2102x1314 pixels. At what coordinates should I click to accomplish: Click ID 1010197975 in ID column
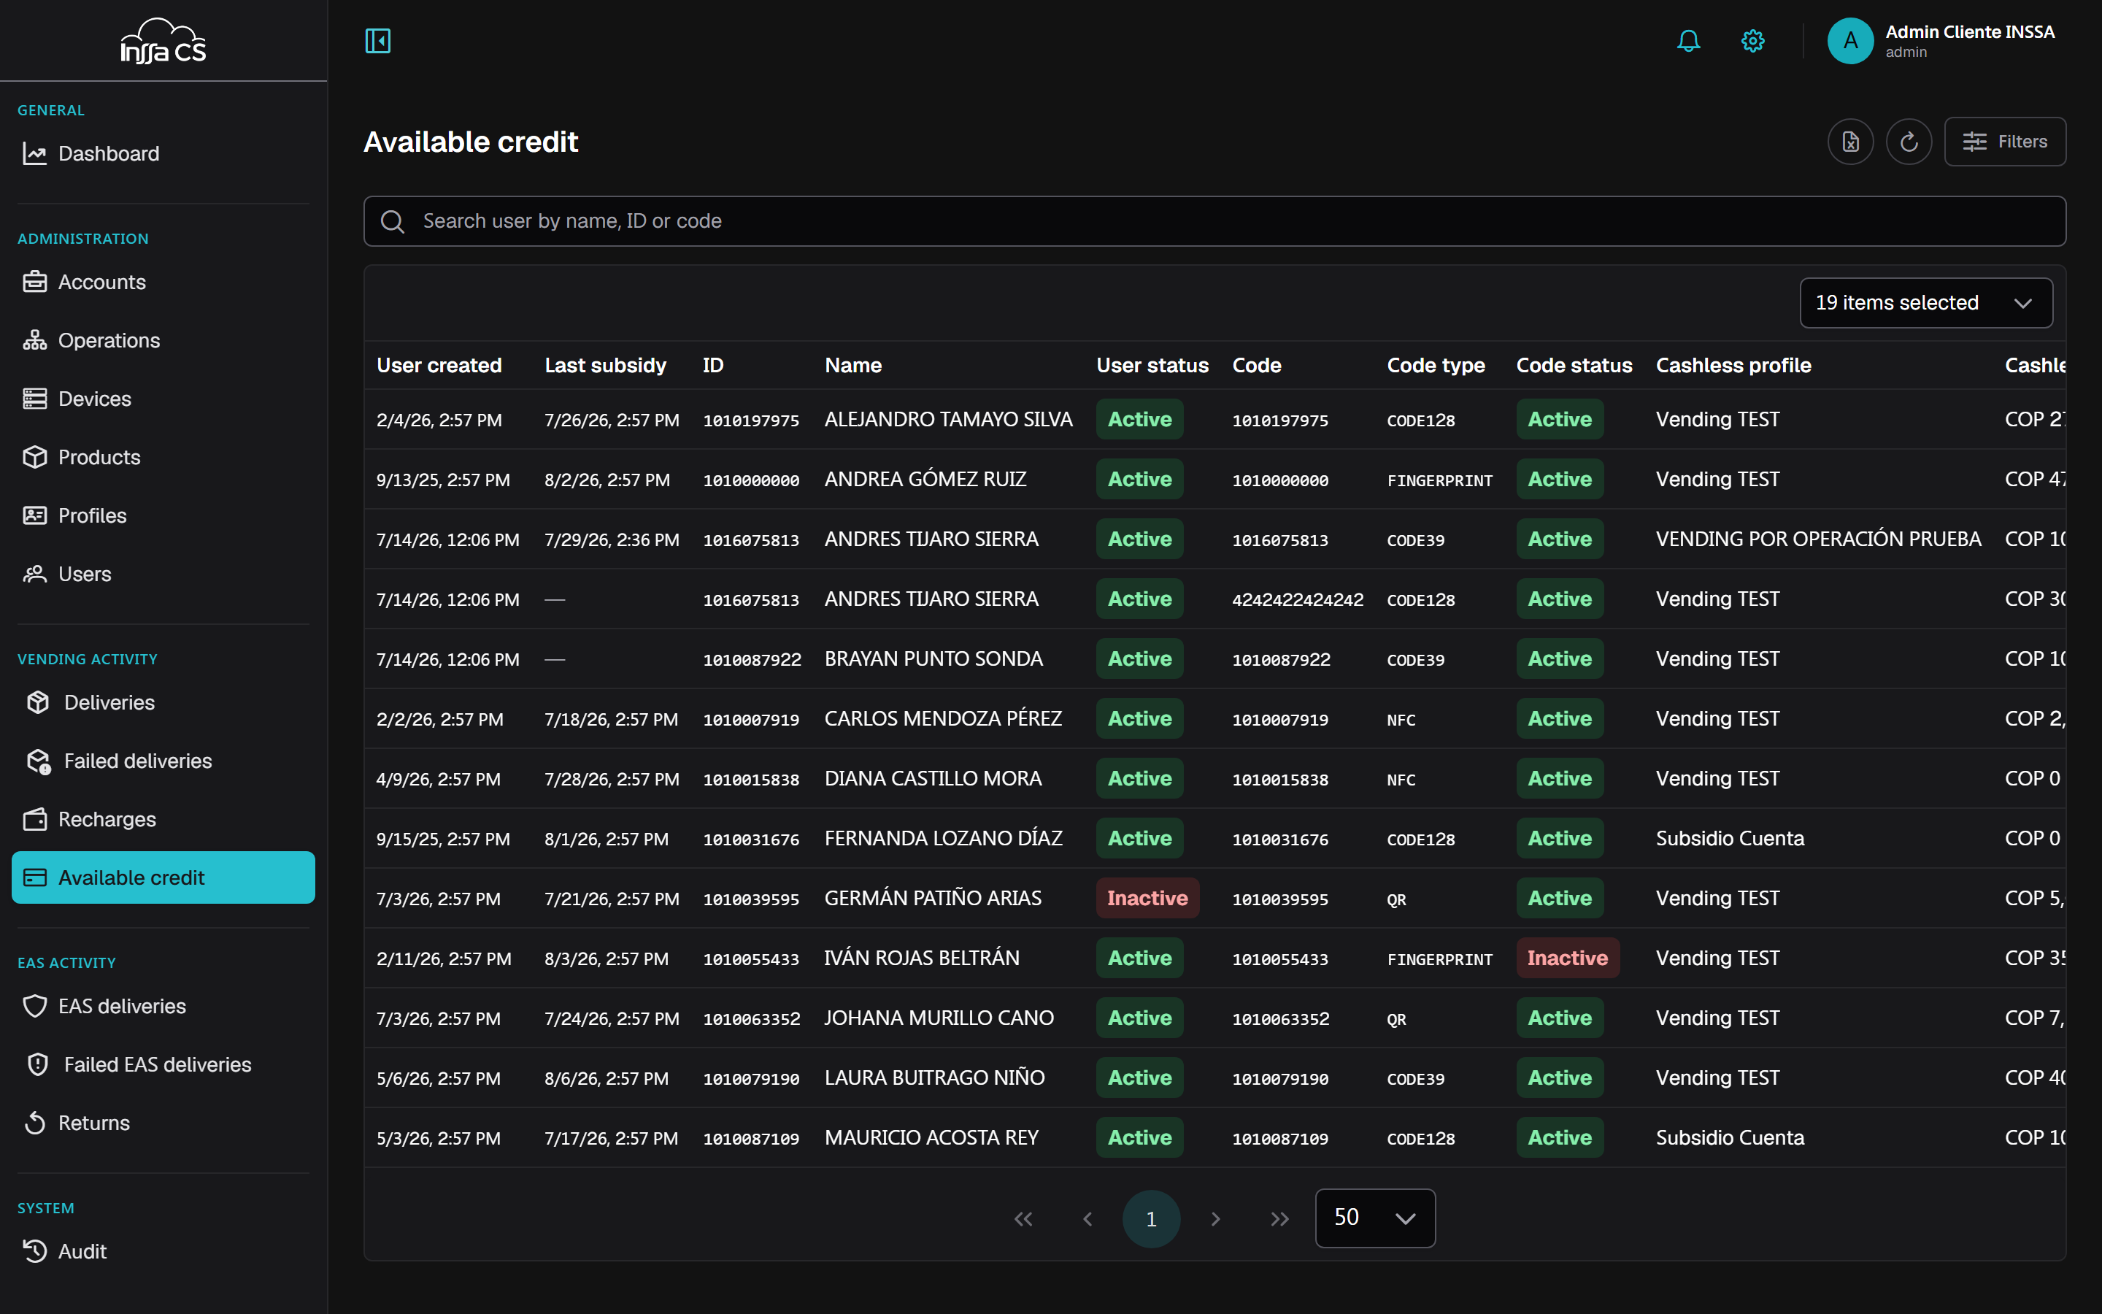(750, 420)
